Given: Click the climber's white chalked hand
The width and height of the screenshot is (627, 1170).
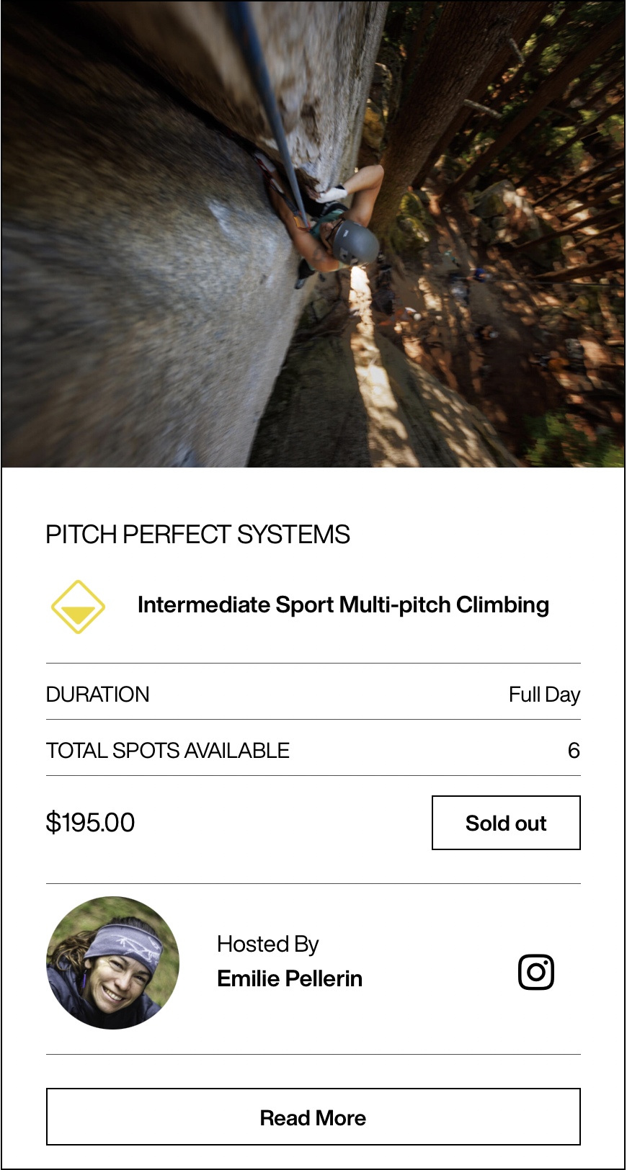Looking at the screenshot, I should (x=333, y=193).
